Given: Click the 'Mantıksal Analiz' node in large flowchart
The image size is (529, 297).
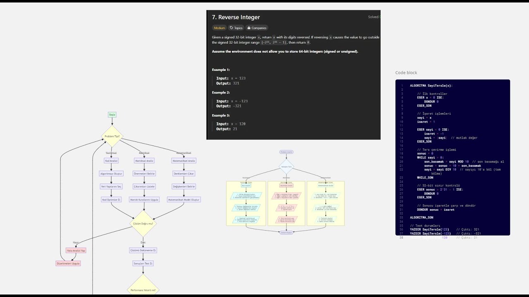Looking at the screenshot, I should tap(144, 161).
